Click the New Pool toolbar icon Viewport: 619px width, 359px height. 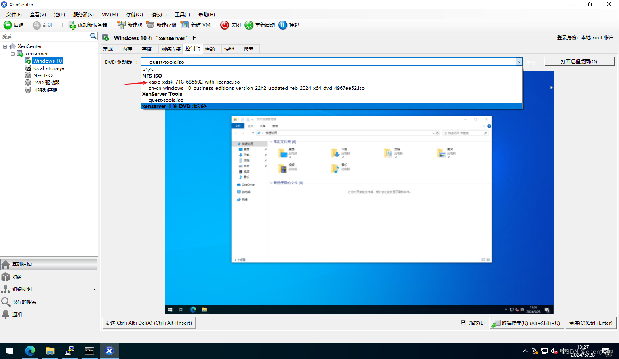pos(121,25)
